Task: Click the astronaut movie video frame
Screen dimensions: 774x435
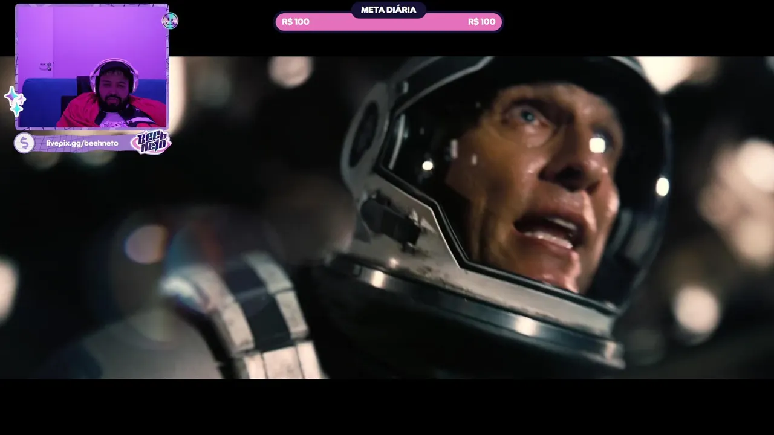Action: tap(387, 217)
